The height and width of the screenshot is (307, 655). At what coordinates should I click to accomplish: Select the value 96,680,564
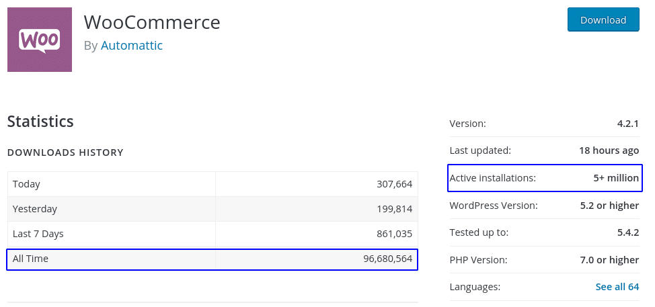tap(387, 259)
